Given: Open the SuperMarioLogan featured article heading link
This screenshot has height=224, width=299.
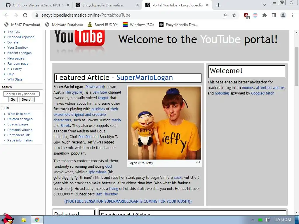Looking at the screenshot, I should coord(145,78).
